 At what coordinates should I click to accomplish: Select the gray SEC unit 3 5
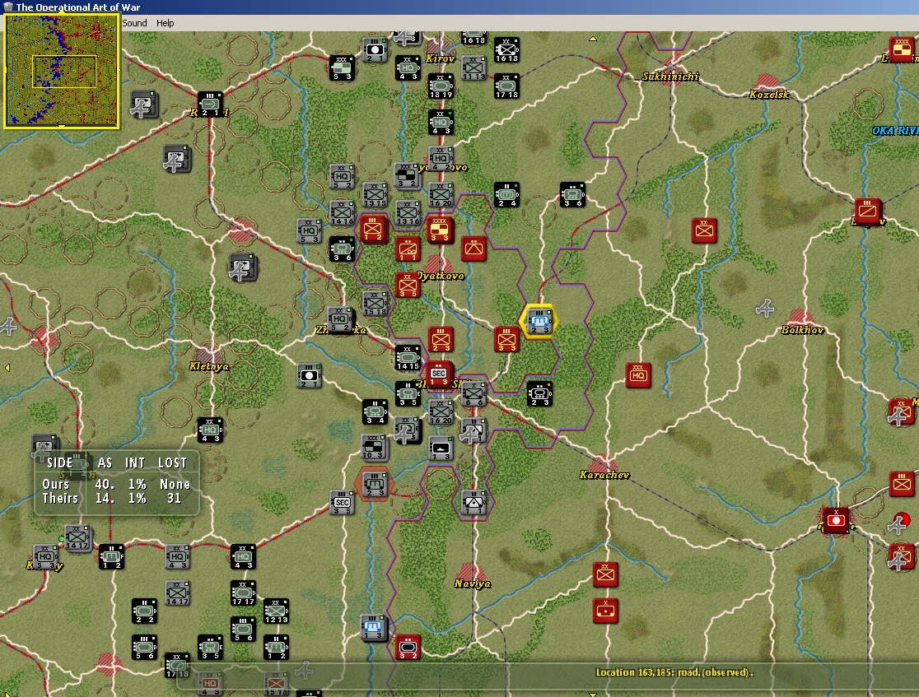point(343,503)
